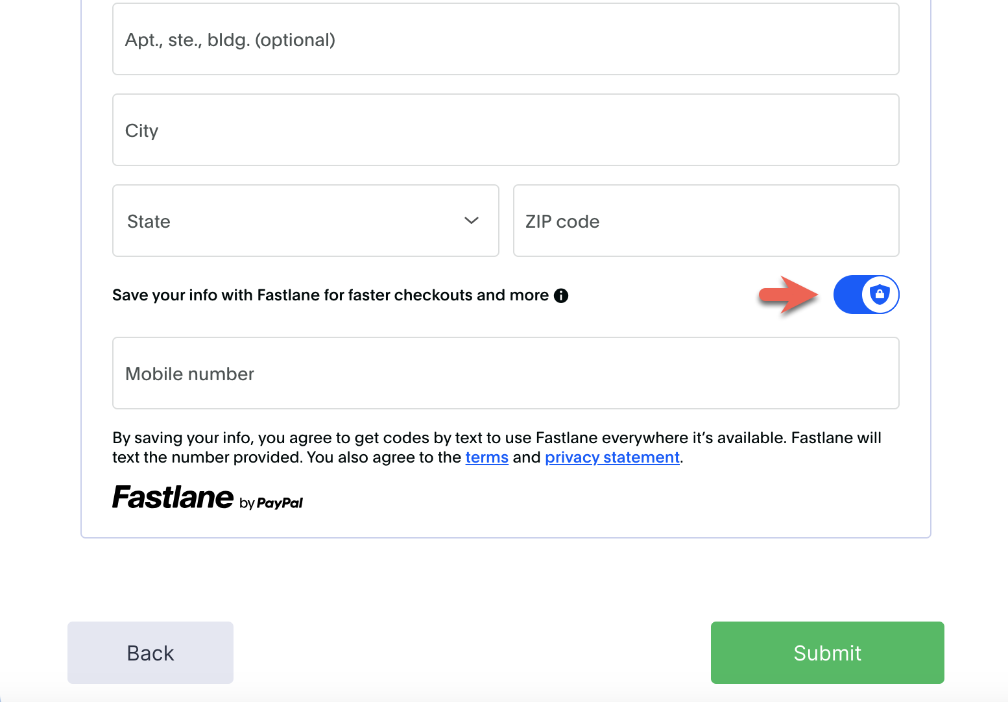Click the shield lock icon on the switch
The width and height of the screenshot is (1008, 702).
[x=880, y=295]
